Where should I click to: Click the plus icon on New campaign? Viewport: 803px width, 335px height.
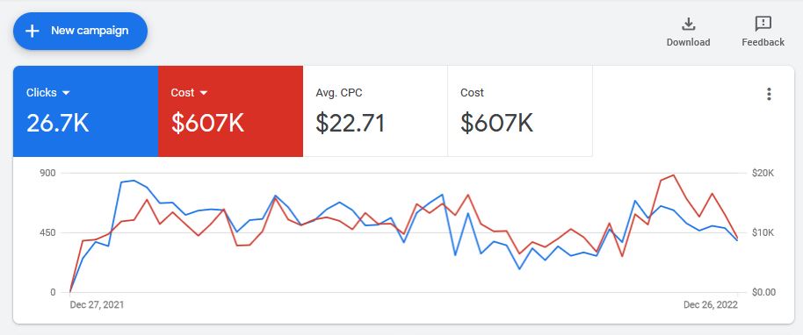33,31
